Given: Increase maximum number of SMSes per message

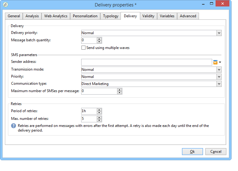Looking at the screenshot, I should pyautogui.click(x=120, y=90).
